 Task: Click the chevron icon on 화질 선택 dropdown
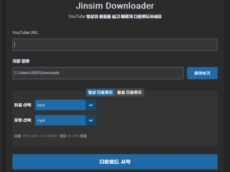[91, 105]
